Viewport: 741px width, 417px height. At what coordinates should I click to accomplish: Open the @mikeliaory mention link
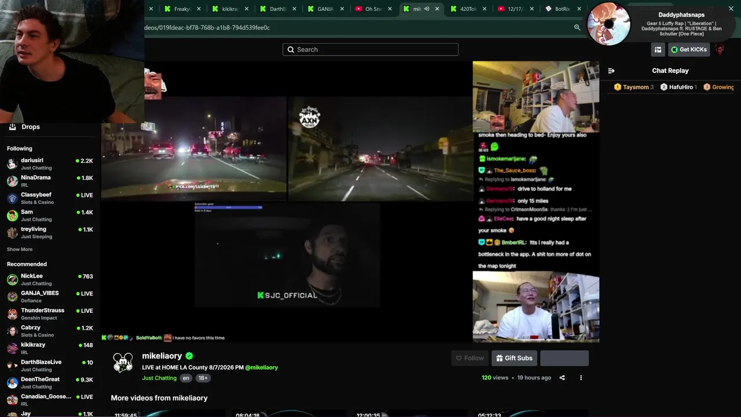tap(262, 367)
